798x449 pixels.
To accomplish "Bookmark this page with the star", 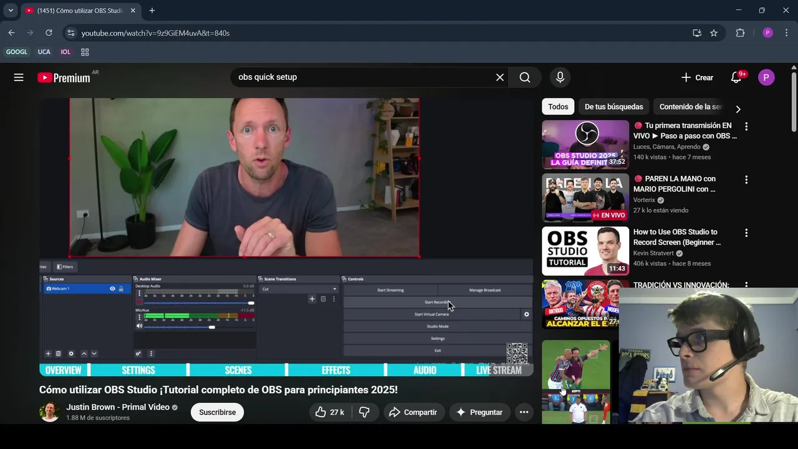I will click(x=714, y=33).
